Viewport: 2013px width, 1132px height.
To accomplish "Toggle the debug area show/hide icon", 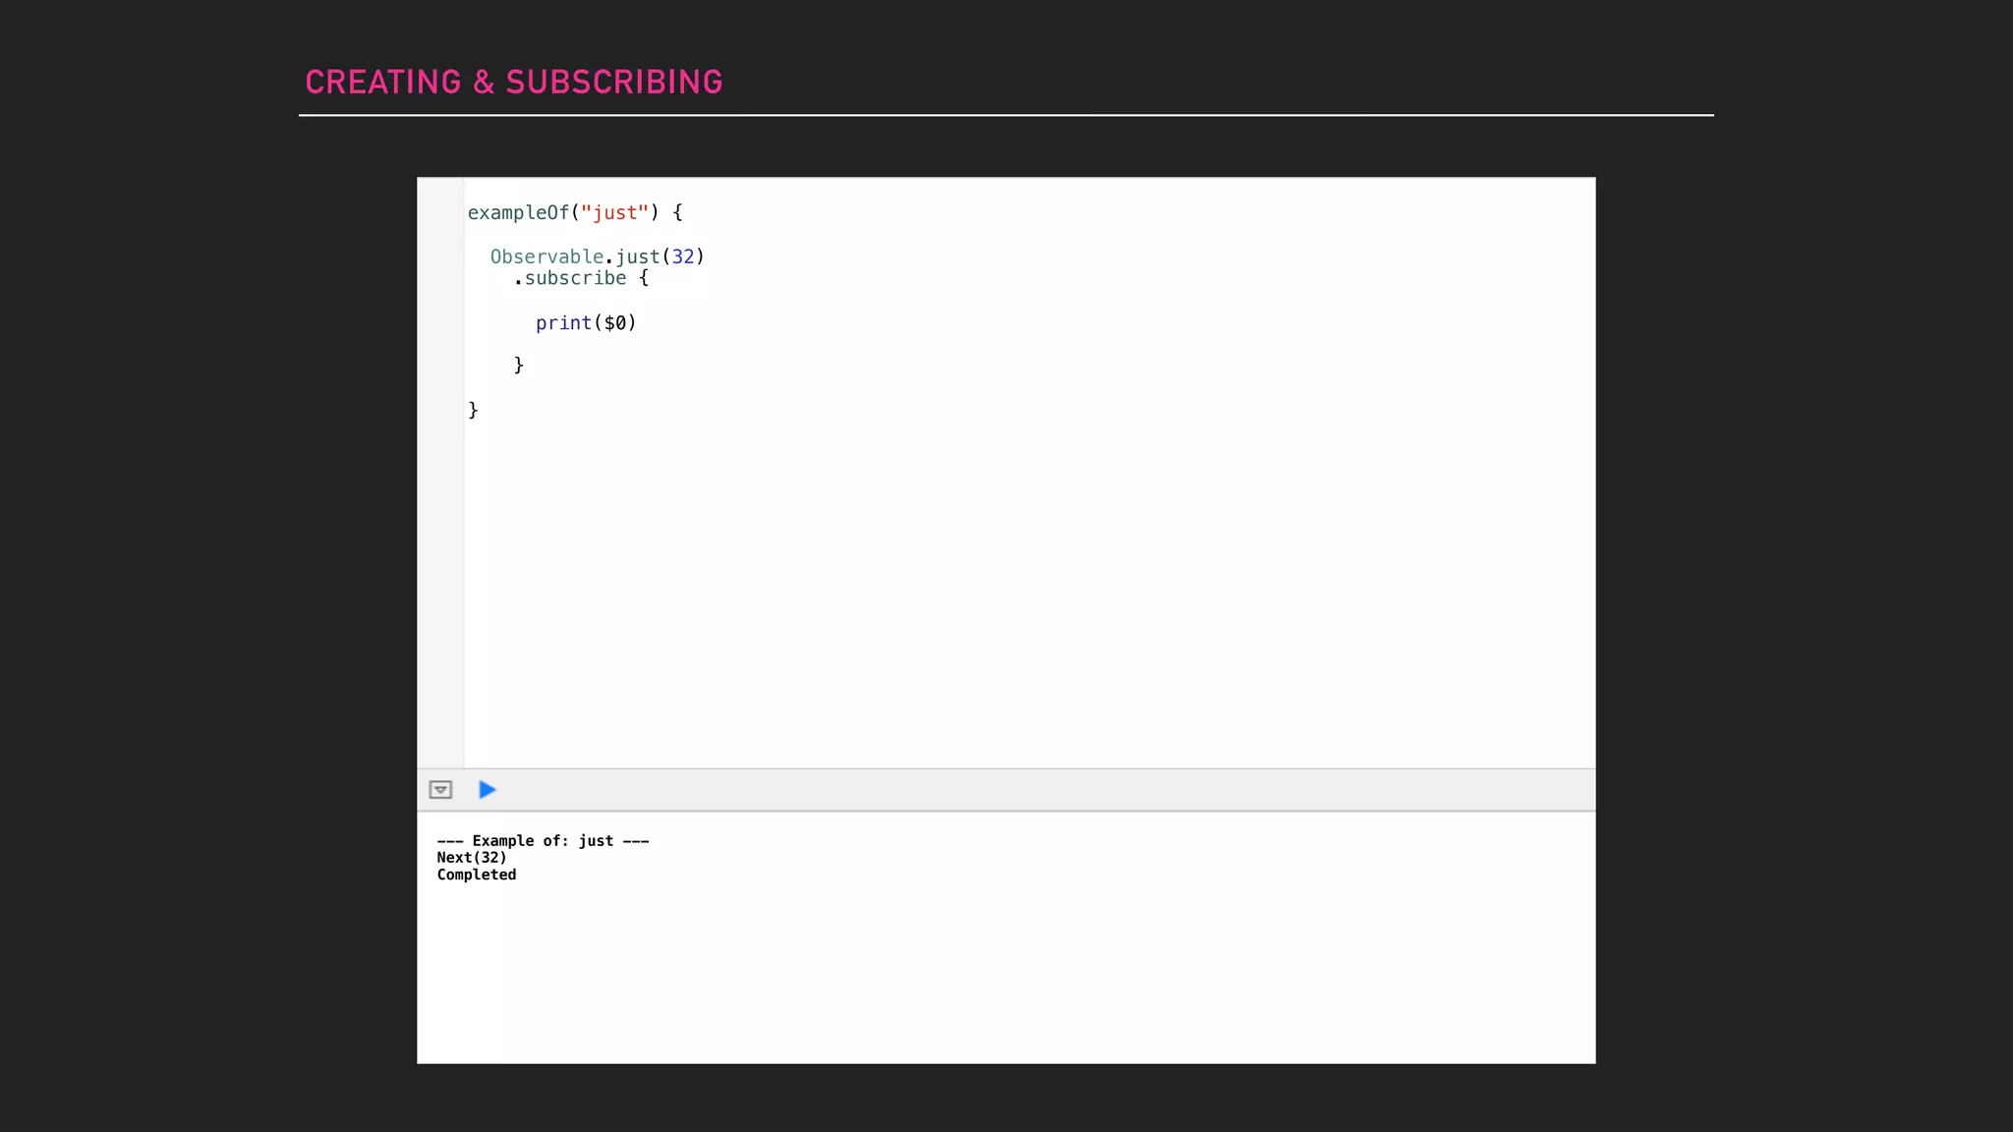I will [x=440, y=790].
